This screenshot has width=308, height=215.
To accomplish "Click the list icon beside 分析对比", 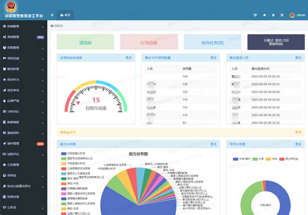I will point(4,111).
